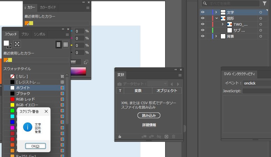
Task: Open the データセット dropdown
Action: pyautogui.click(x=158, y=84)
